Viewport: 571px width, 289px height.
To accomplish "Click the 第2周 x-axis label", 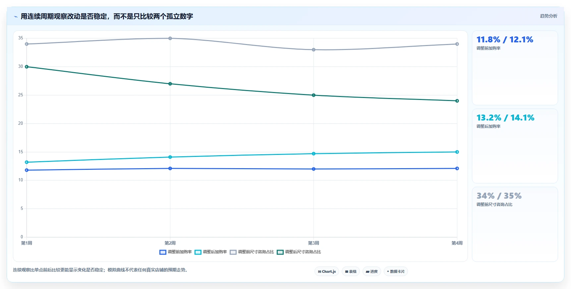I will coord(170,243).
